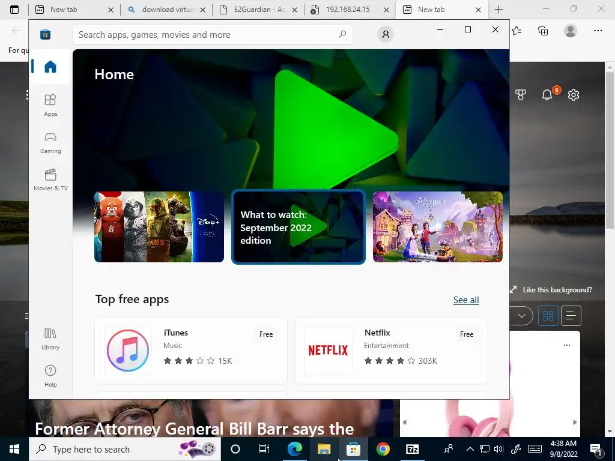Open Movies & TV section
615x461 pixels.
(x=50, y=180)
